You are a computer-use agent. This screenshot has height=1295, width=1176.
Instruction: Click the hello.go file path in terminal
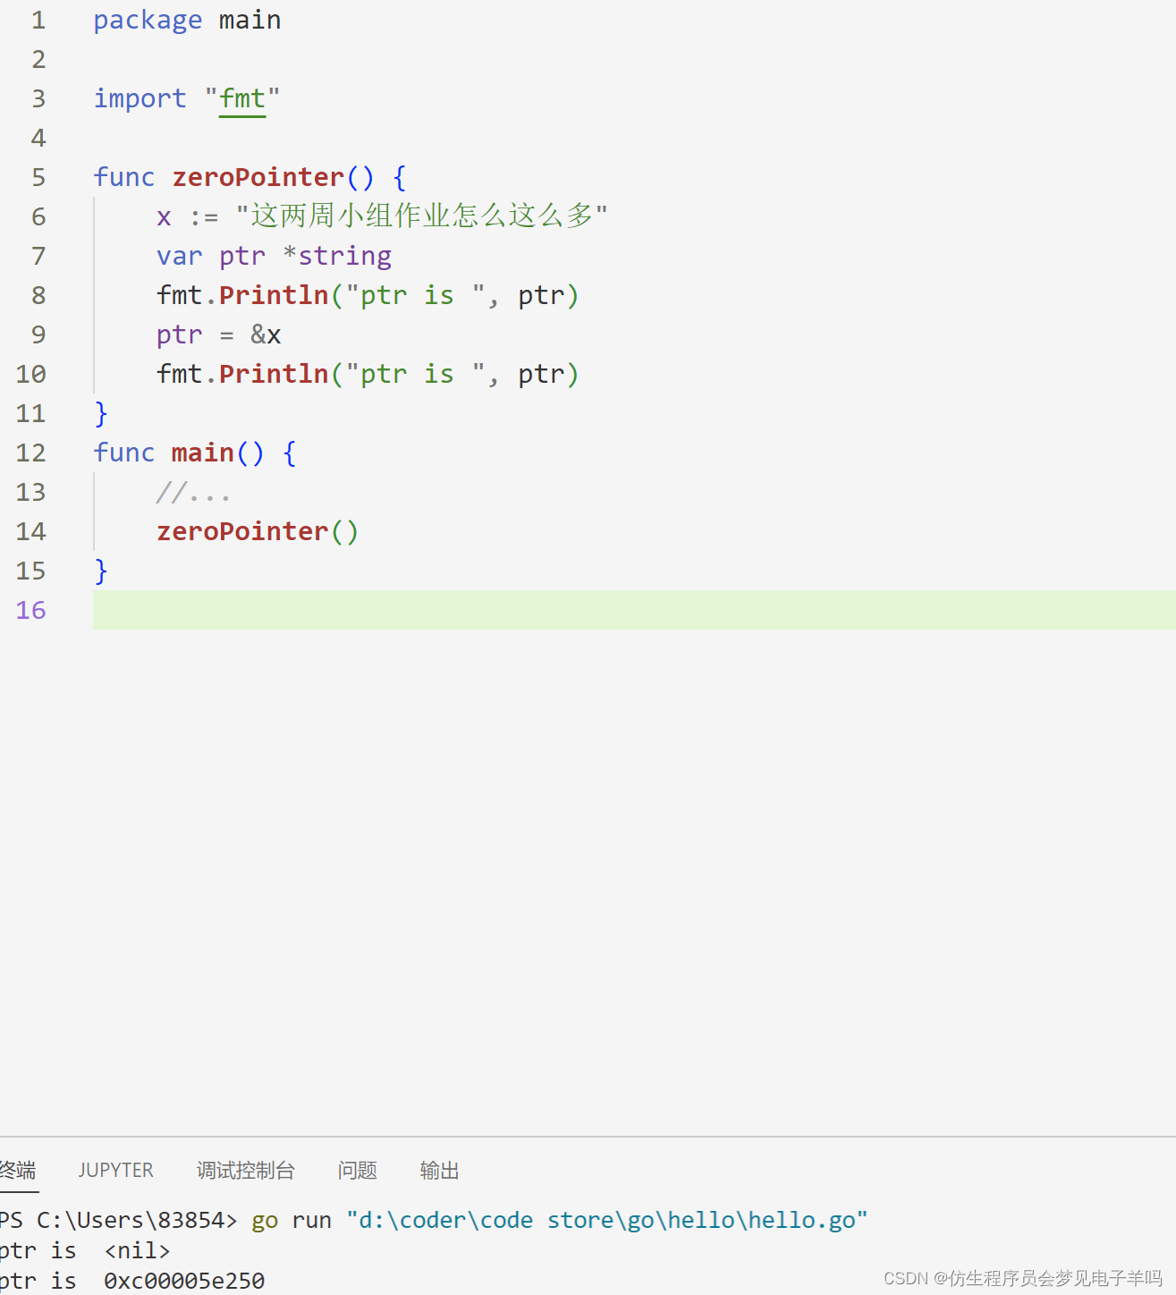click(x=606, y=1220)
